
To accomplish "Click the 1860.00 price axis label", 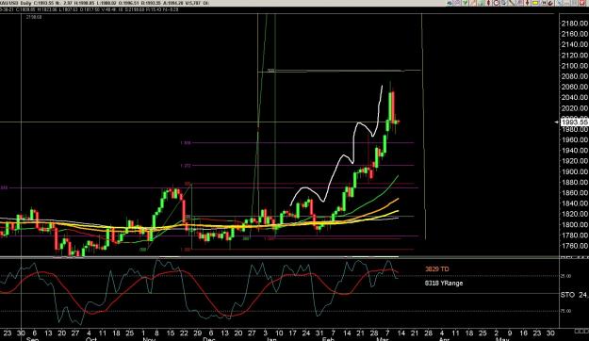I will coord(574,193).
